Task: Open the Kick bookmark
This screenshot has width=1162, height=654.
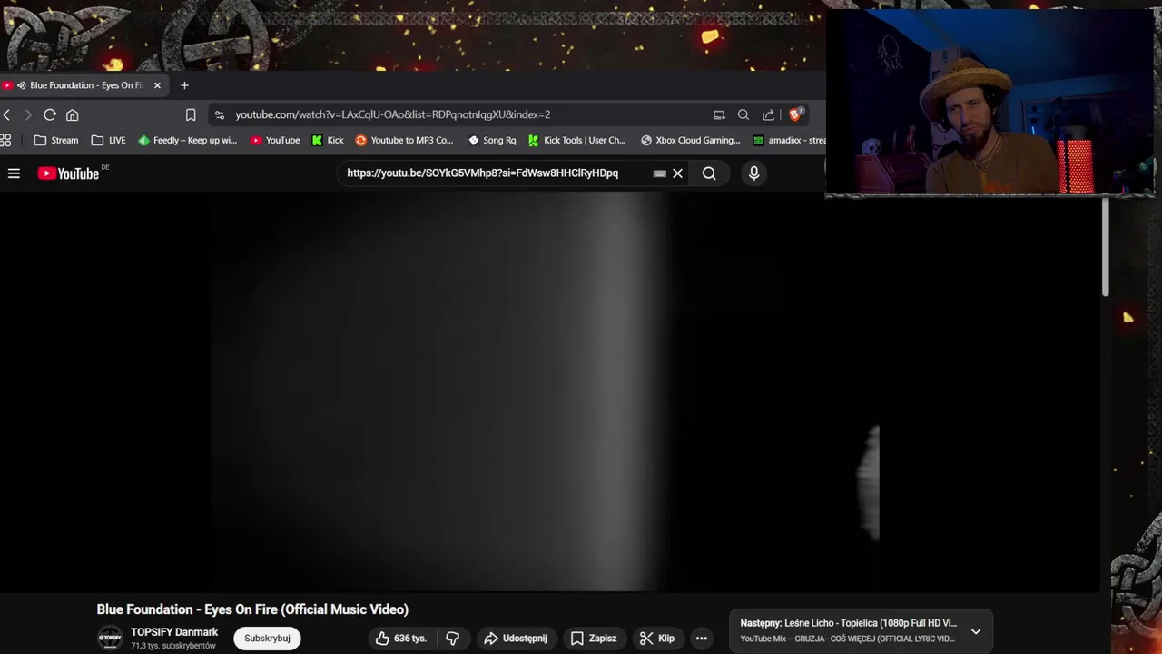Action: point(328,140)
